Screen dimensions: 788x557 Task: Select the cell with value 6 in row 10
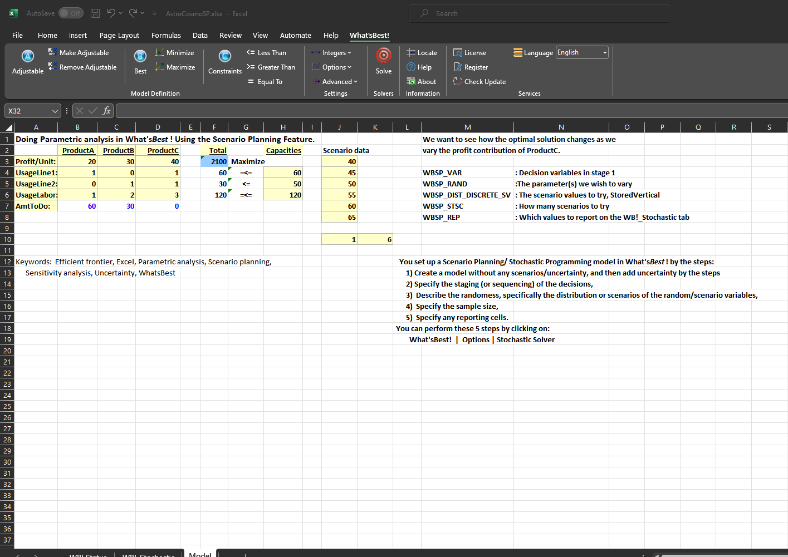tap(375, 239)
